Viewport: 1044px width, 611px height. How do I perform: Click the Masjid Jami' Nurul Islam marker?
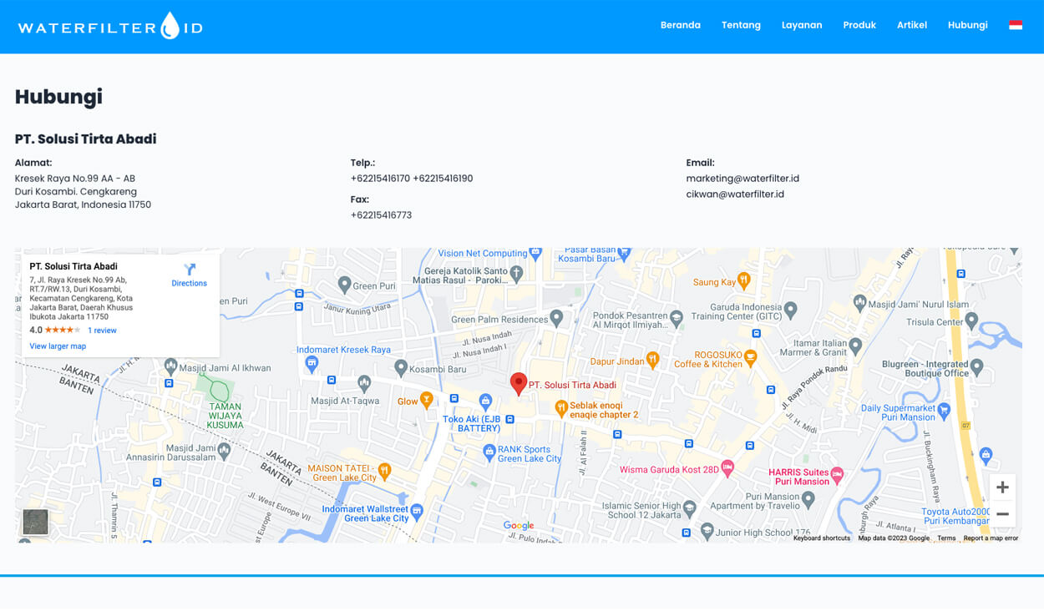click(859, 301)
